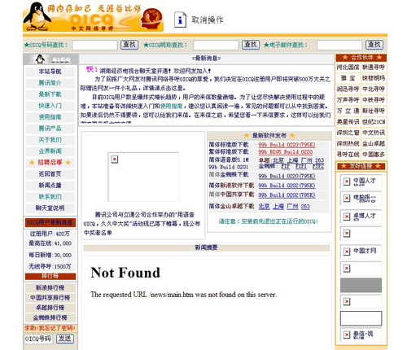Click the OICQ昵称查找 input field
This screenshot has width=407, height=350.
coord(216,45)
